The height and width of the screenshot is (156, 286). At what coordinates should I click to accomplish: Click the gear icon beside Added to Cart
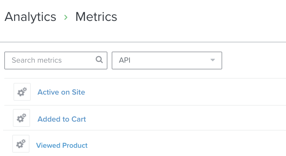(21, 118)
